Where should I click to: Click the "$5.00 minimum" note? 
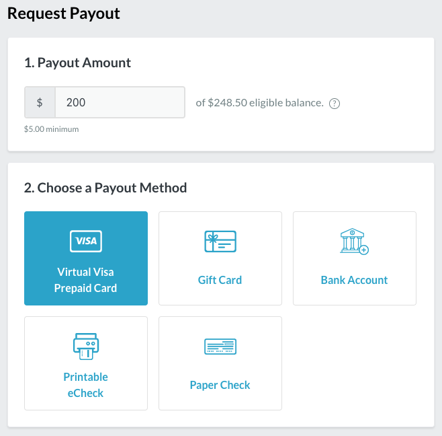click(52, 129)
